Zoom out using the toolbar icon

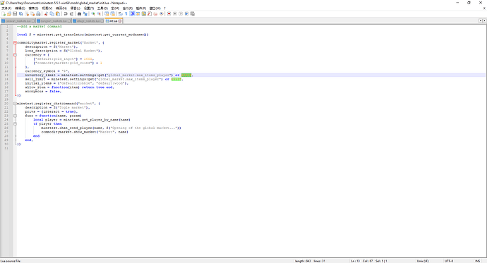[99, 13]
